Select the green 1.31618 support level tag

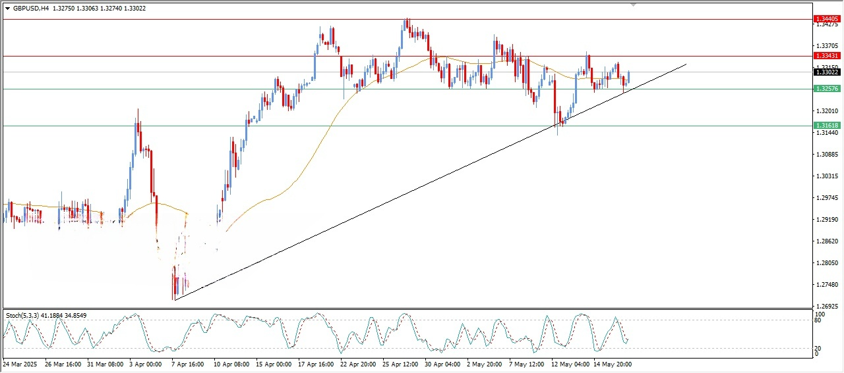[x=826, y=126]
